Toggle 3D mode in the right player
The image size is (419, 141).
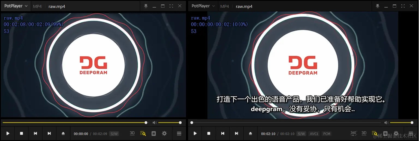[x=364, y=133]
